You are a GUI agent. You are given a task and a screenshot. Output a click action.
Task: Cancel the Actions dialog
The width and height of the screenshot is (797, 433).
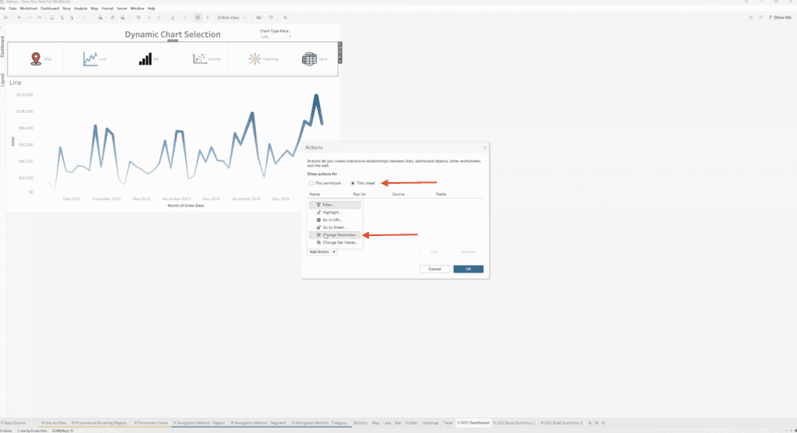pyautogui.click(x=434, y=269)
